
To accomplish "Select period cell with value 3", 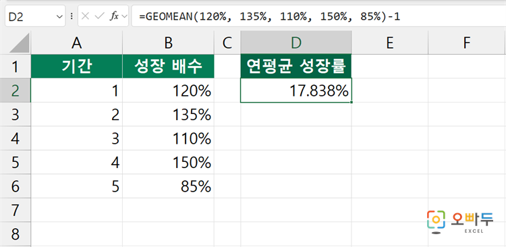I will point(76,138).
